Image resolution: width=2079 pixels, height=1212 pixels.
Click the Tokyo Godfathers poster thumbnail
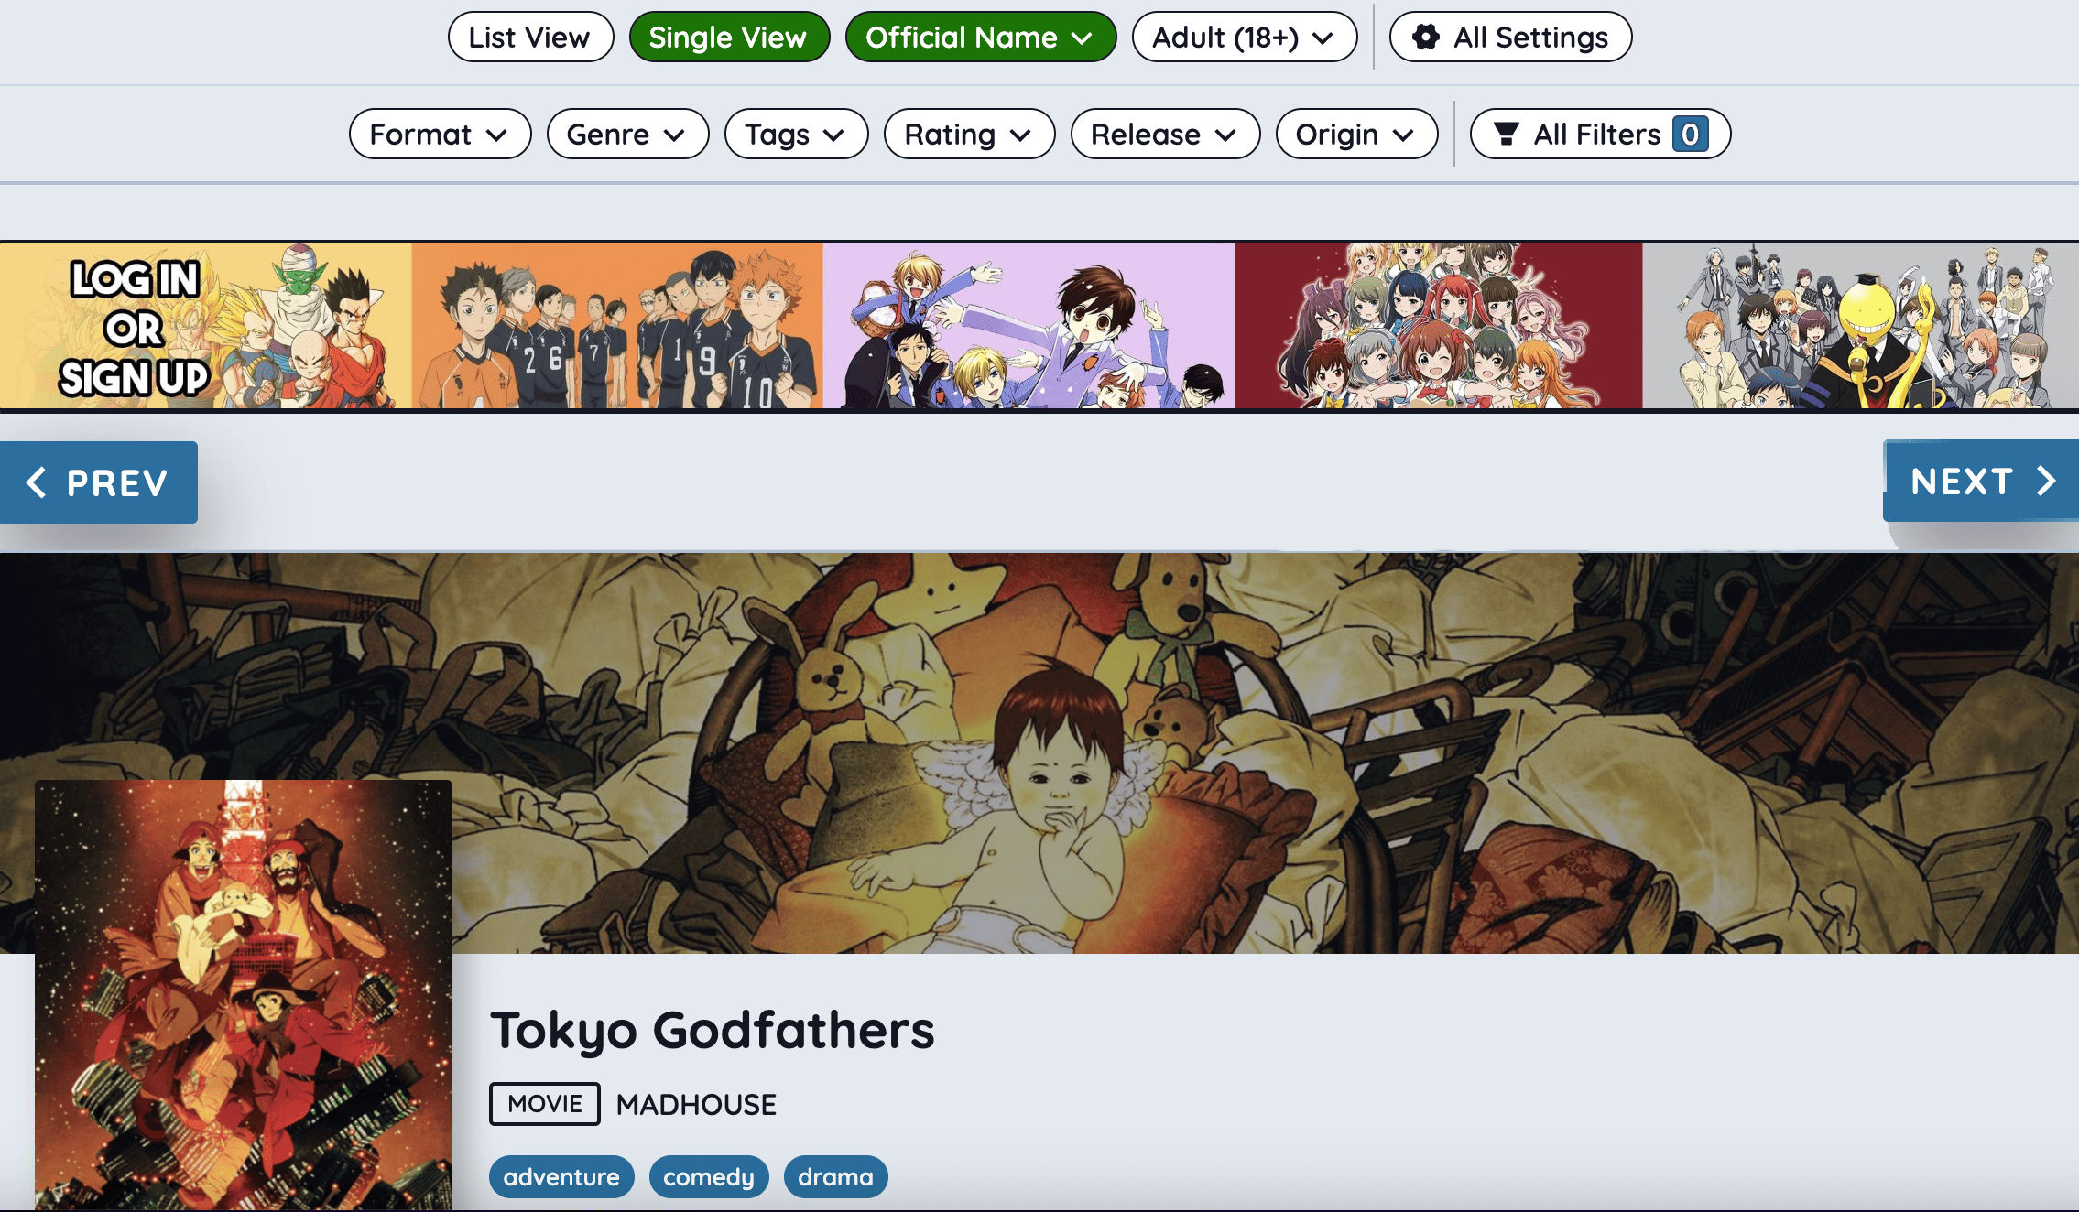pyautogui.click(x=244, y=996)
